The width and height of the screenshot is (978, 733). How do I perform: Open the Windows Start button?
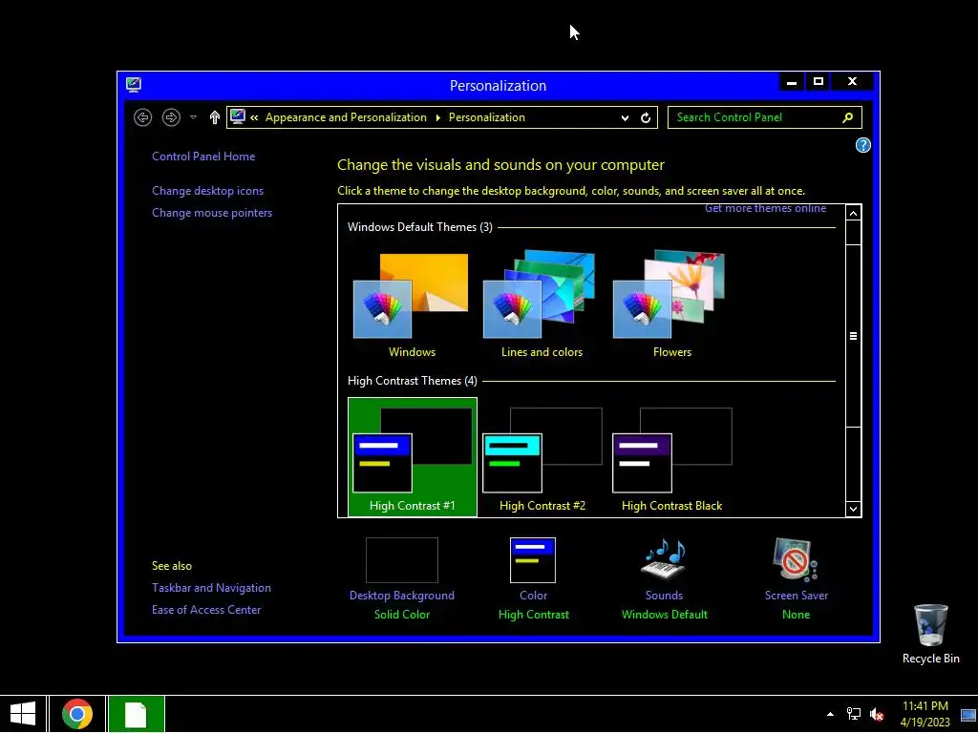point(23,714)
